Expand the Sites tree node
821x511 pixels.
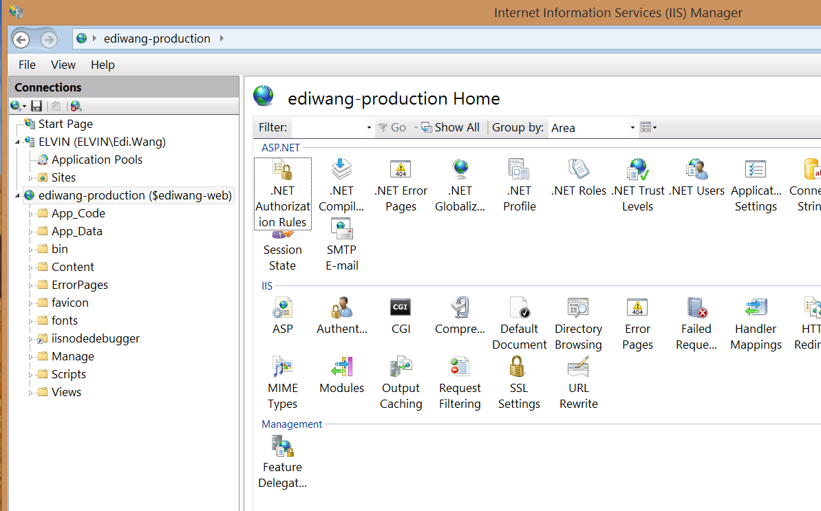pos(30,178)
